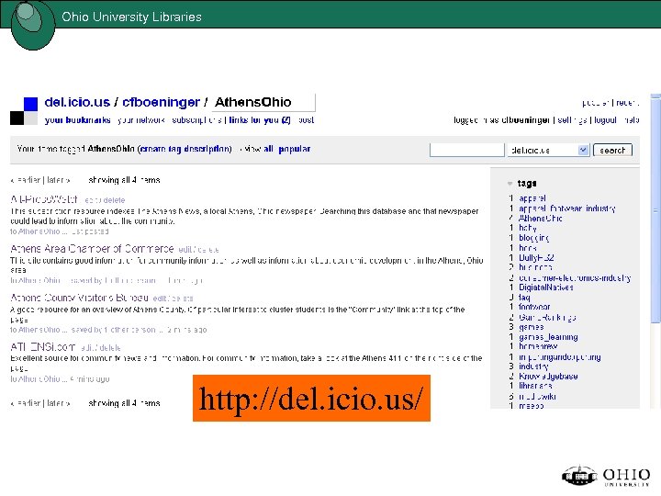Go to your network
Image resolution: width=661 pixels, height=496 pixels.
point(140,120)
